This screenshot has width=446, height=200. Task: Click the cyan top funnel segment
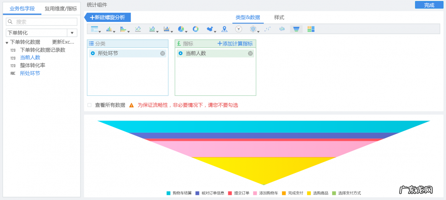[x=264, y=126]
